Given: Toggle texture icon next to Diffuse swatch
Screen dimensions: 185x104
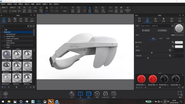Looking at the screenshot, I should coord(173,42).
